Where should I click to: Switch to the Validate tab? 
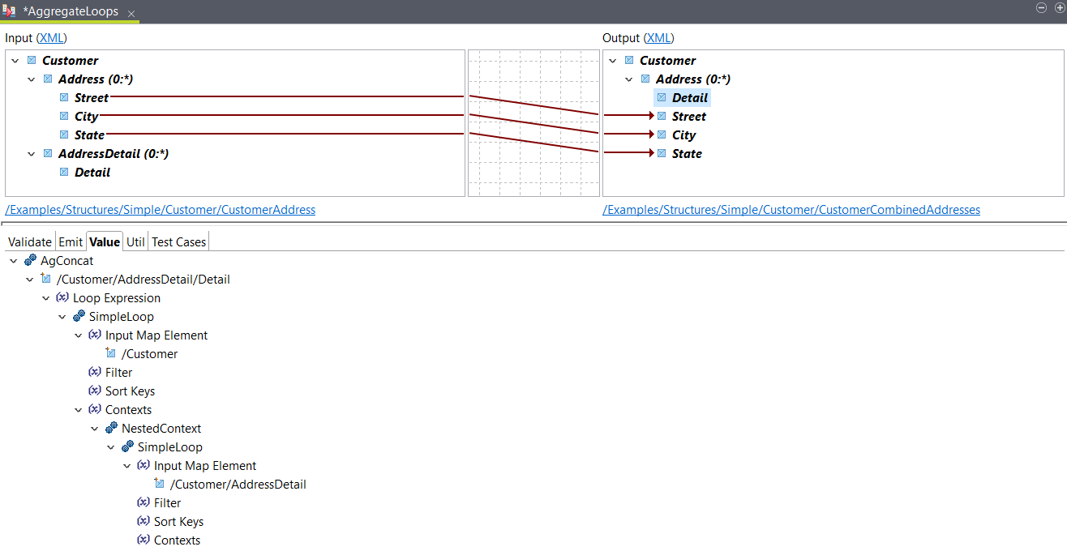click(x=30, y=241)
